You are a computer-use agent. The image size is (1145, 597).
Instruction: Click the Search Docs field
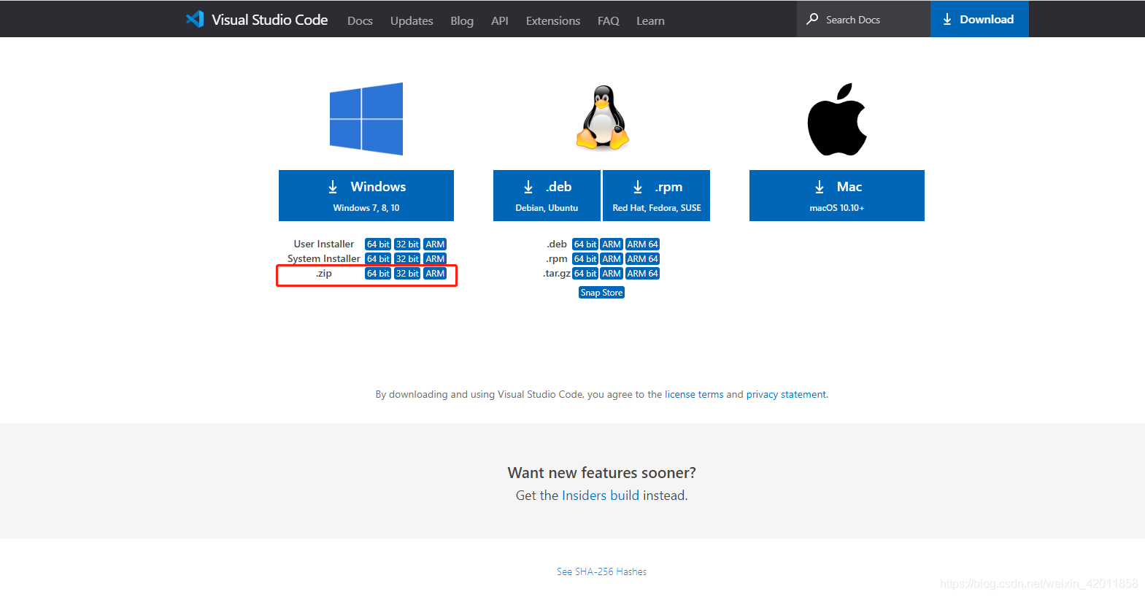coord(863,19)
